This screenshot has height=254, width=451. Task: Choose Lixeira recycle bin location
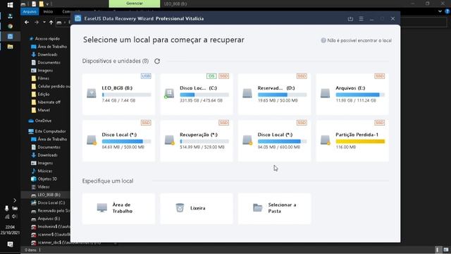coord(197,208)
